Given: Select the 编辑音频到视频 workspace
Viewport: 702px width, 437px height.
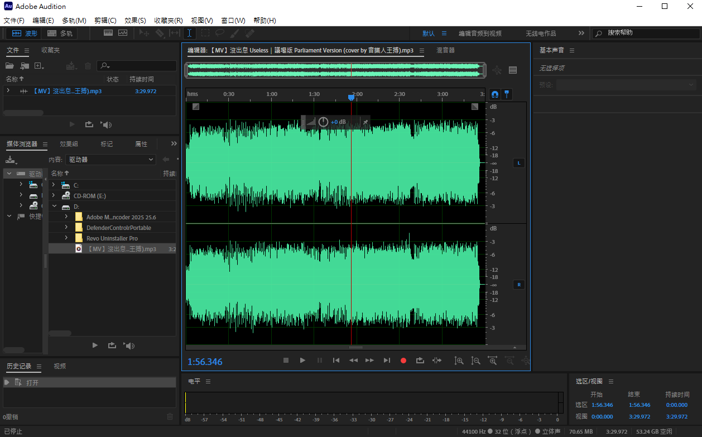Looking at the screenshot, I should (480, 33).
